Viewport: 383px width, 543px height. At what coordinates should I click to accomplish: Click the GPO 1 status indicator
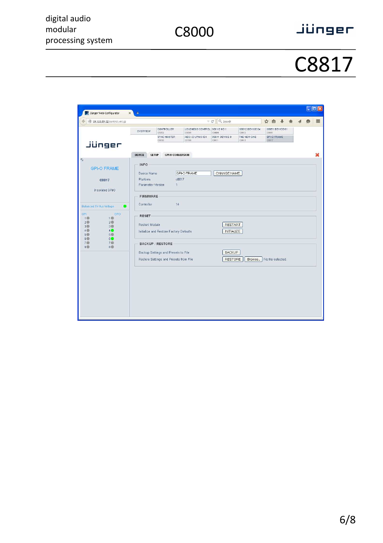click(112, 218)
